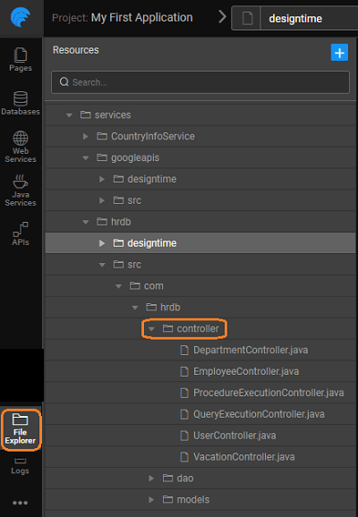Collapse the googleapis folder
The image size is (358, 517).
coord(85,157)
